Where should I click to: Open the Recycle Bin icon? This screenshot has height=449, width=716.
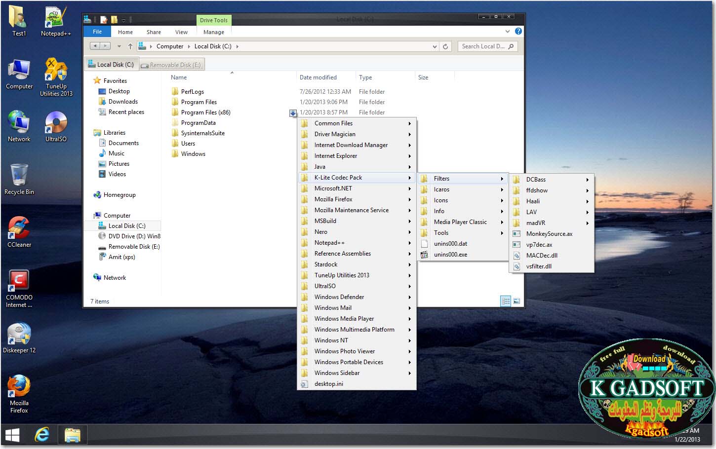point(19,180)
